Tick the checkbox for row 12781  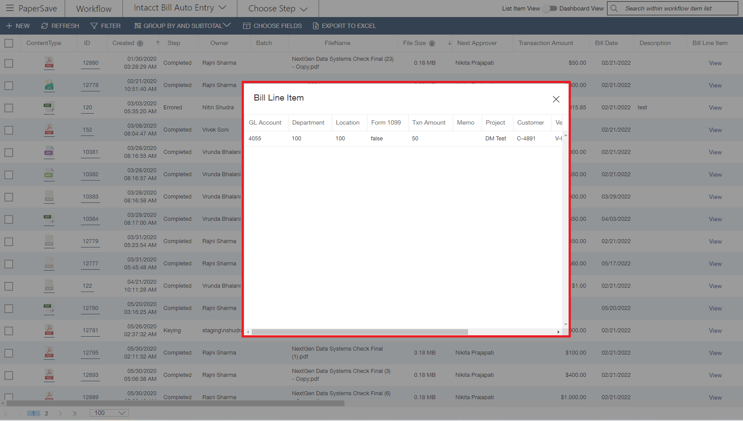(9, 331)
